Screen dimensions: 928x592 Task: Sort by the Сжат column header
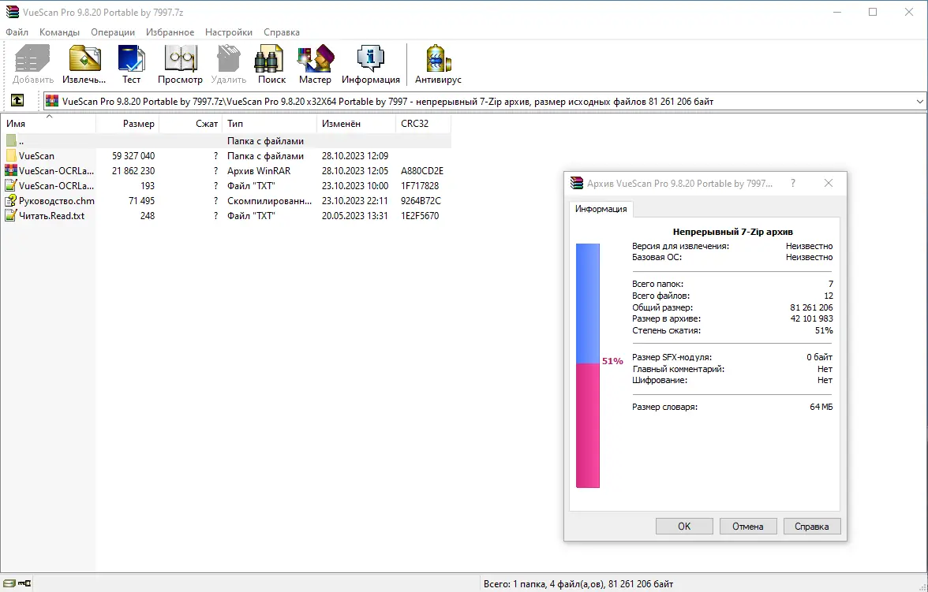191,124
